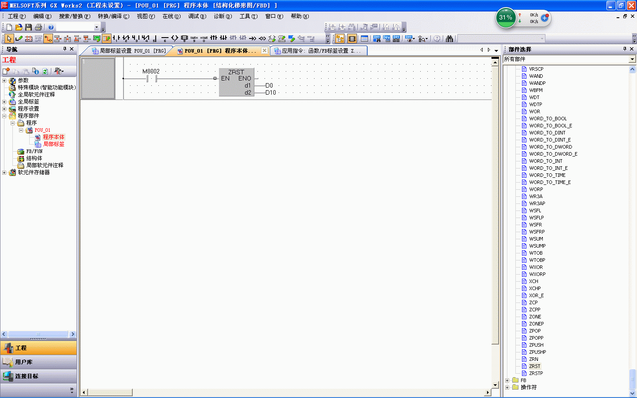This screenshot has width=637, height=398.
Task: Open the 转换/编译 menu
Action: pos(113,16)
